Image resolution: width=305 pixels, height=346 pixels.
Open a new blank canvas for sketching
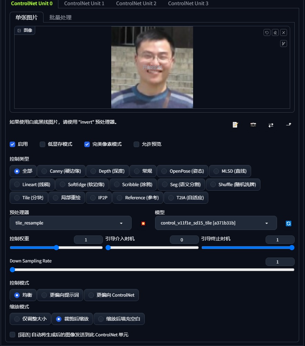click(x=235, y=125)
